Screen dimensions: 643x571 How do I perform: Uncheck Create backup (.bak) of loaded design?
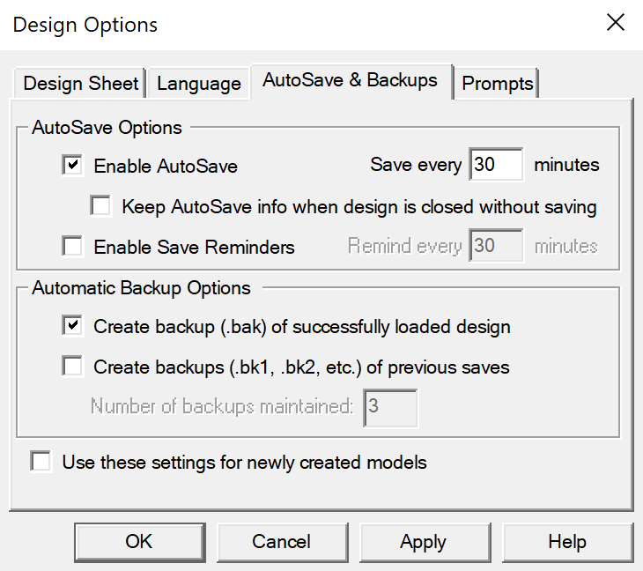point(72,326)
